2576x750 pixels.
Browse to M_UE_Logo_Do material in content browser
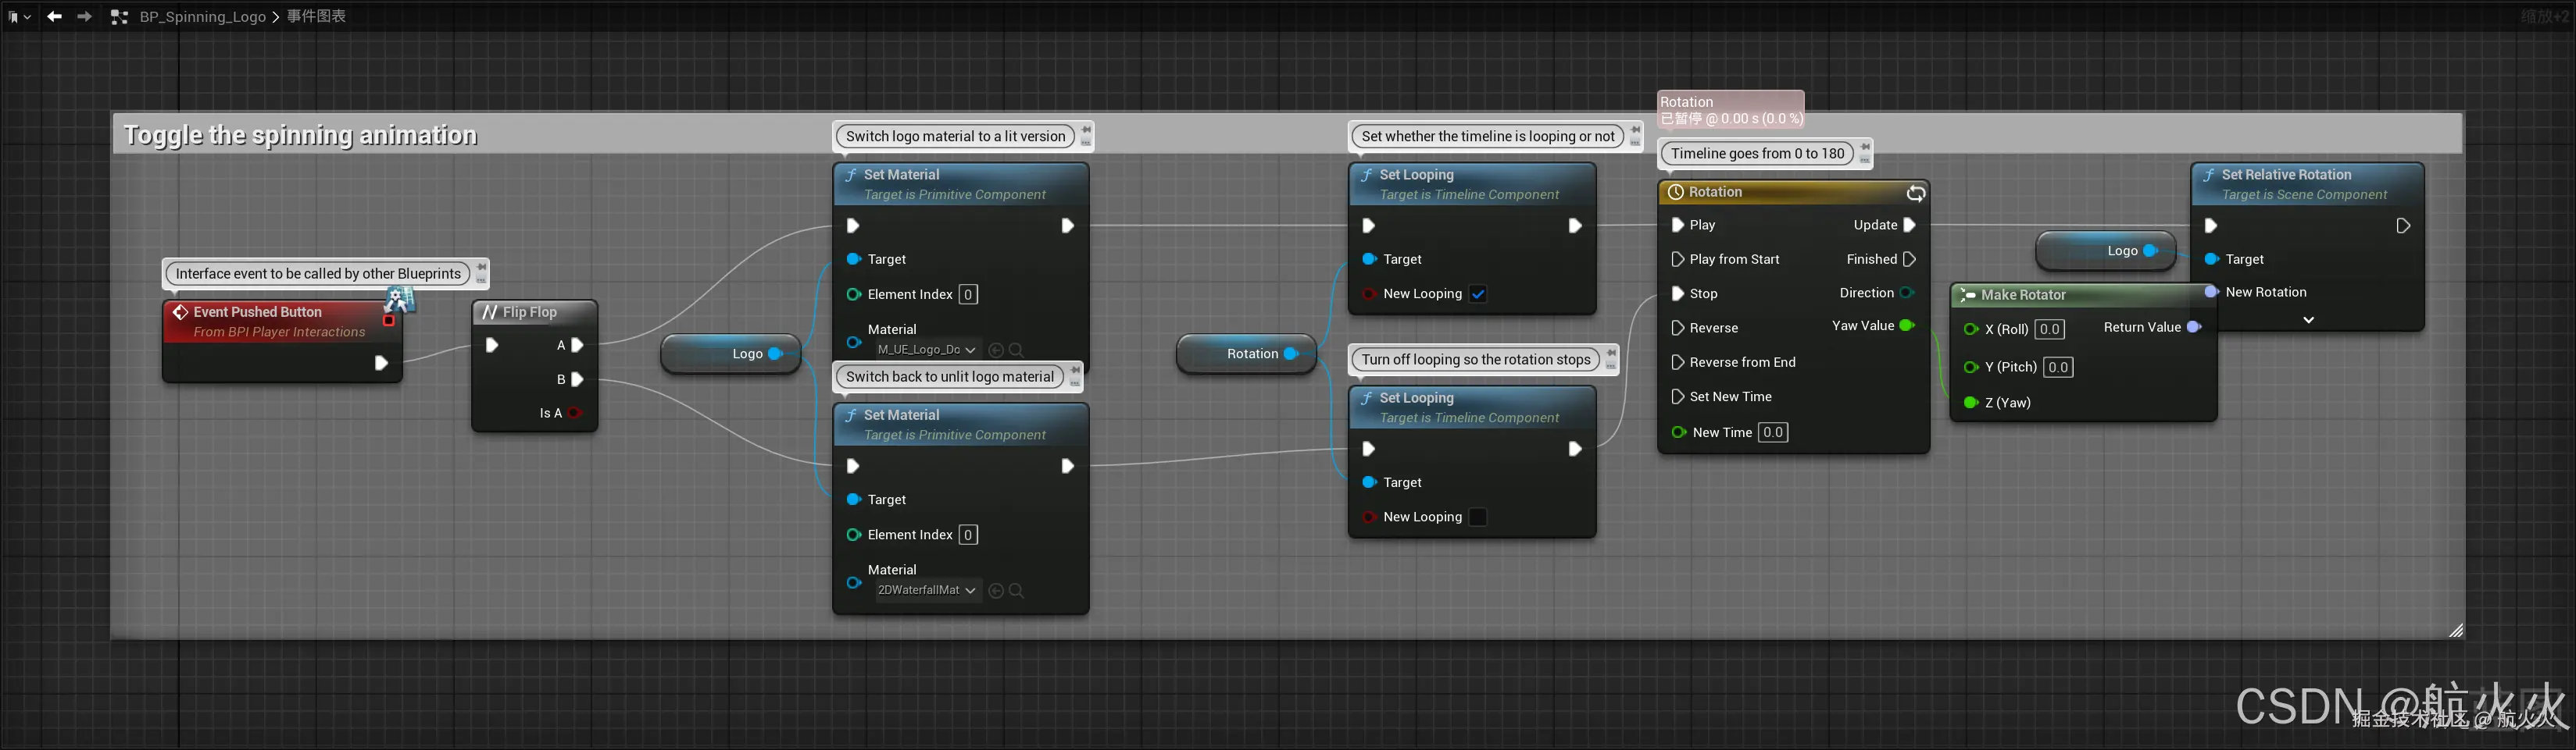click(1016, 350)
